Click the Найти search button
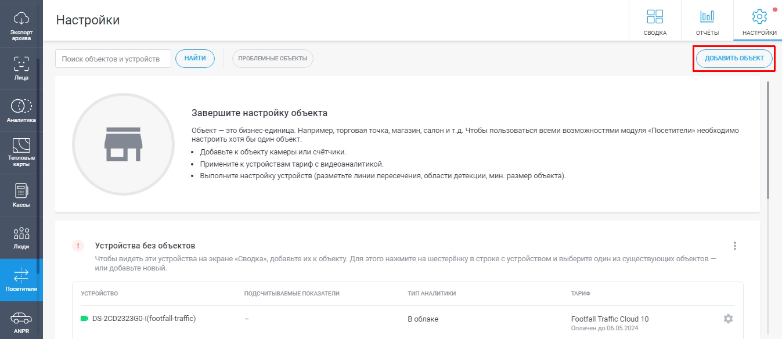782x339 pixels. click(195, 59)
